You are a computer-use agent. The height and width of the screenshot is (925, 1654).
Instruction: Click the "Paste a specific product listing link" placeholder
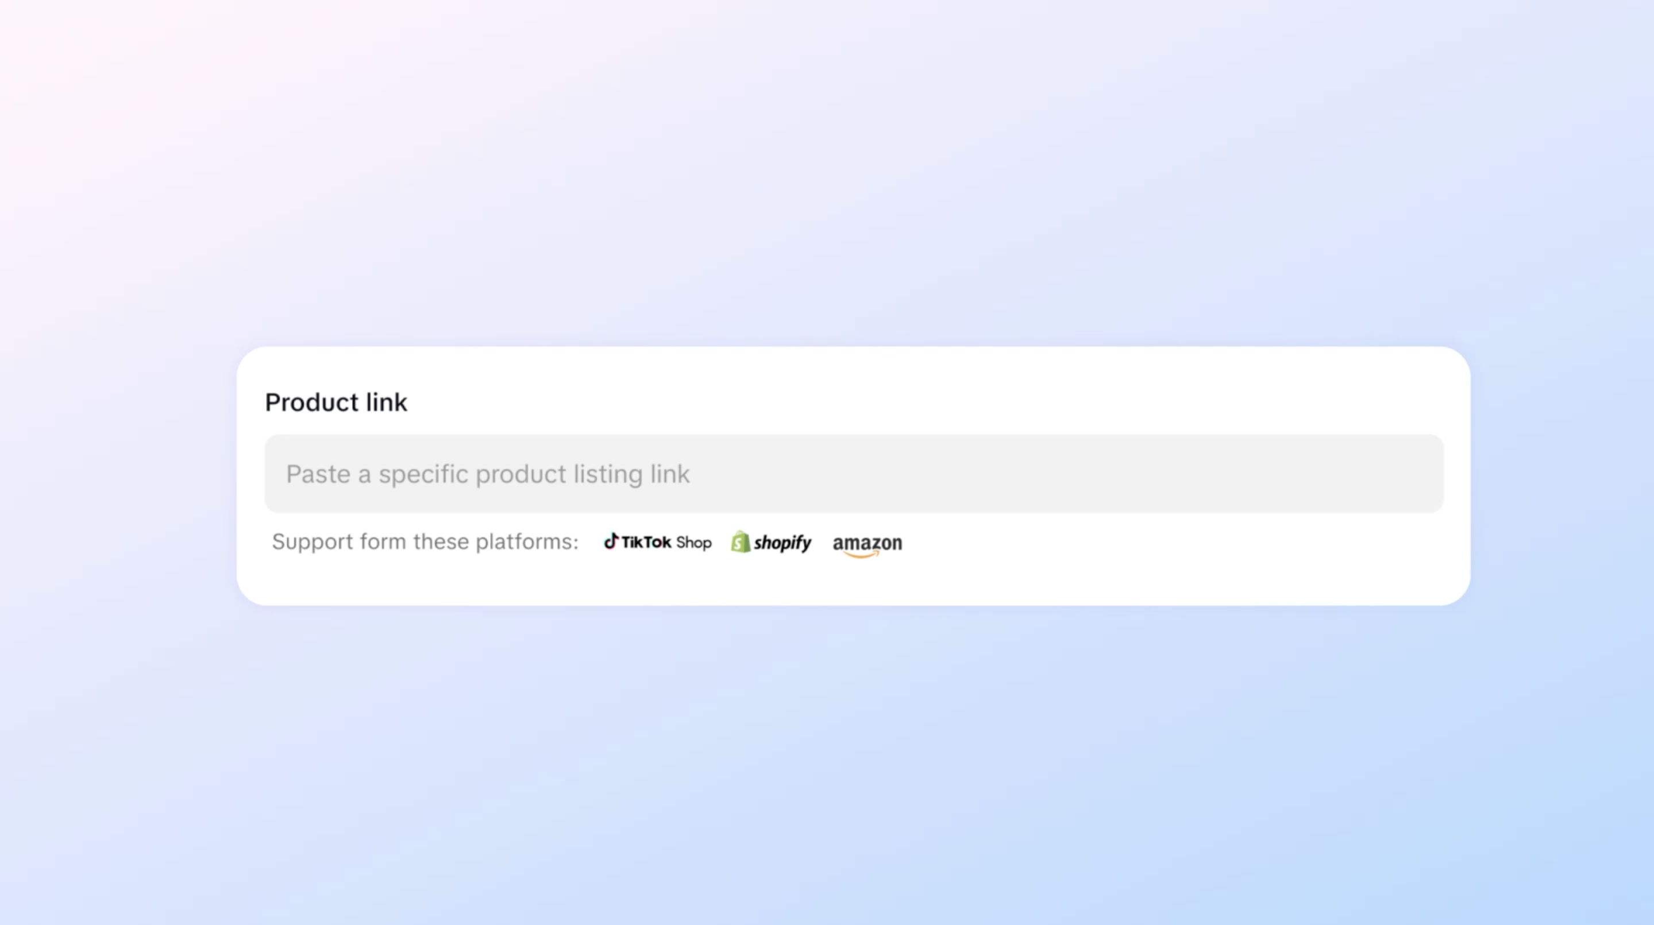tap(487, 474)
